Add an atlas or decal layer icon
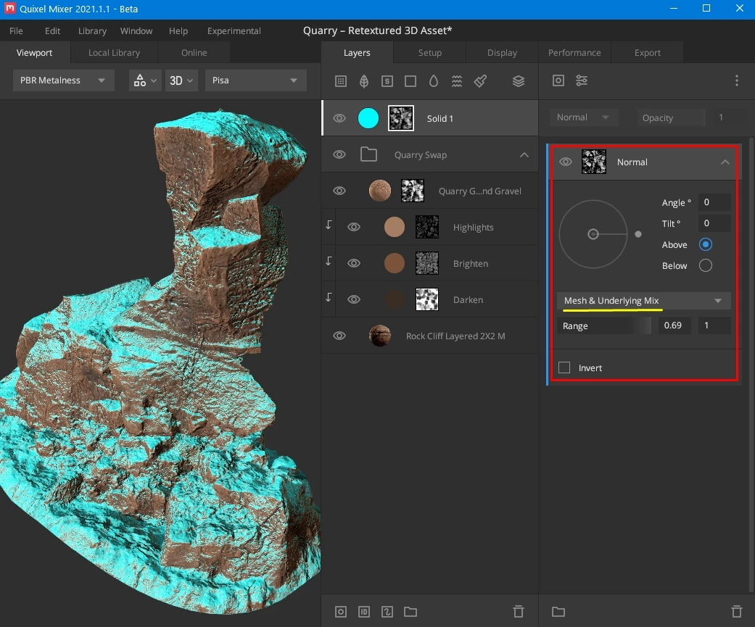 (x=364, y=81)
